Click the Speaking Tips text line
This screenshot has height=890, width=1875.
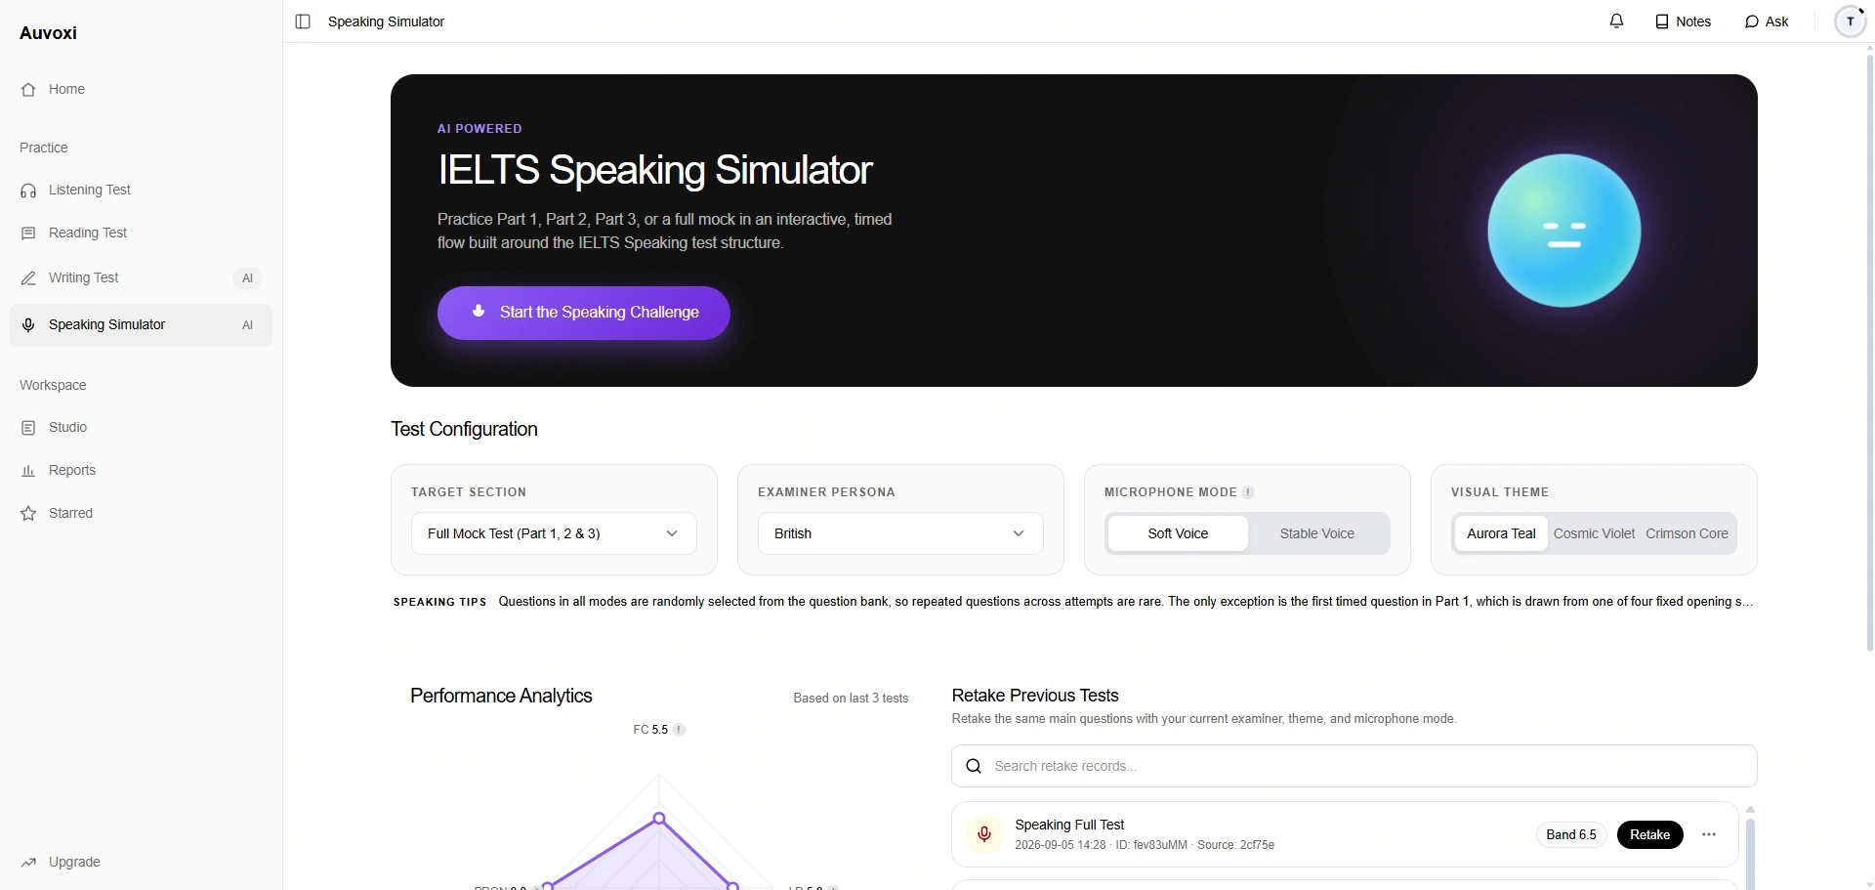click(1073, 602)
